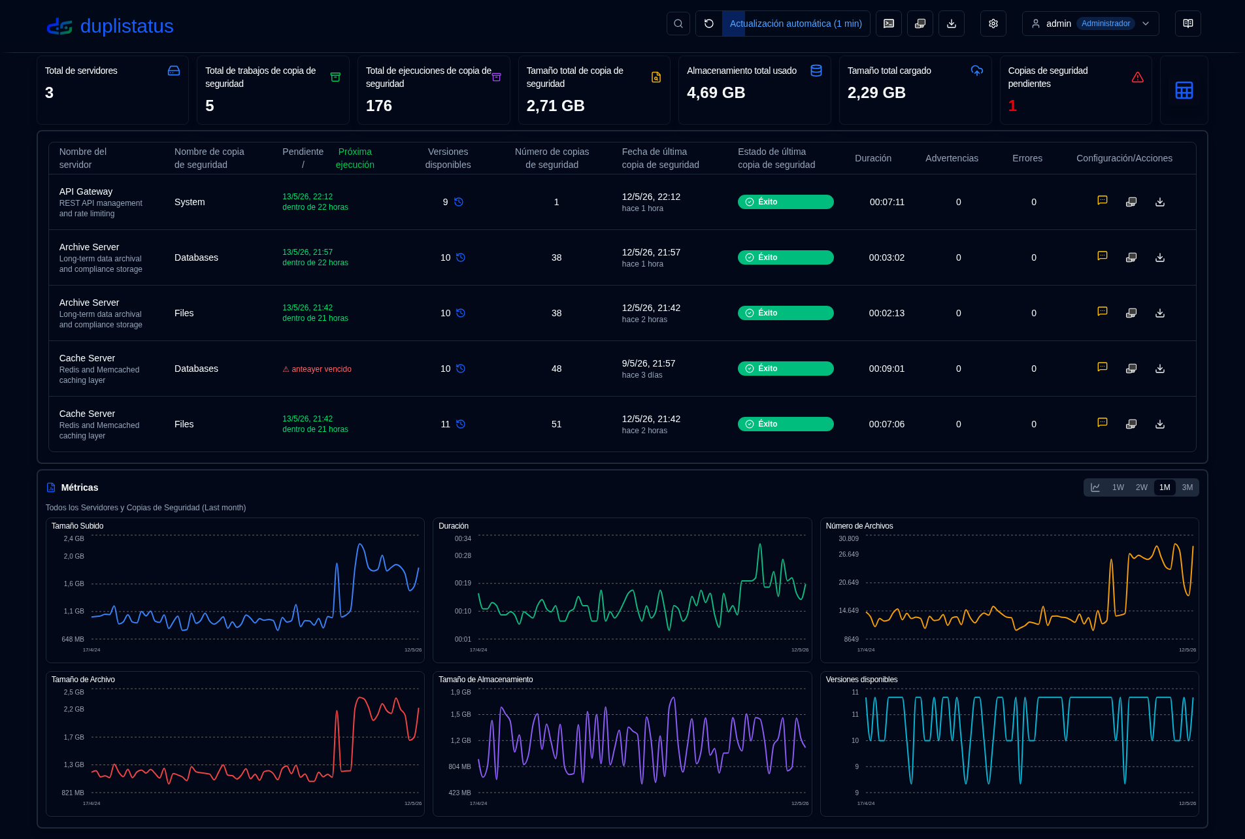Download icon for API Gateway System row
Image resolution: width=1245 pixels, height=839 pixels.
pyautogui.click(x=1160, y=202)
